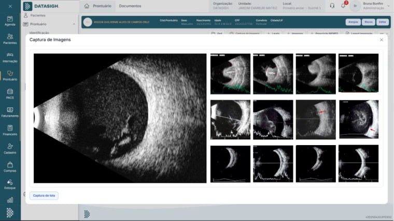394x221 pixels.
Task: Open the Pacientes sidebar icon
Action: pyautogui.click(x=10, y=39)
